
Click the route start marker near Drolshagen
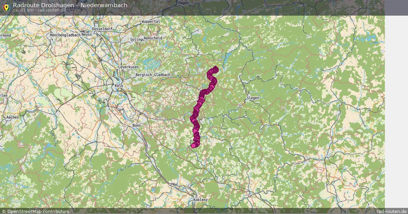pos(216,69)
